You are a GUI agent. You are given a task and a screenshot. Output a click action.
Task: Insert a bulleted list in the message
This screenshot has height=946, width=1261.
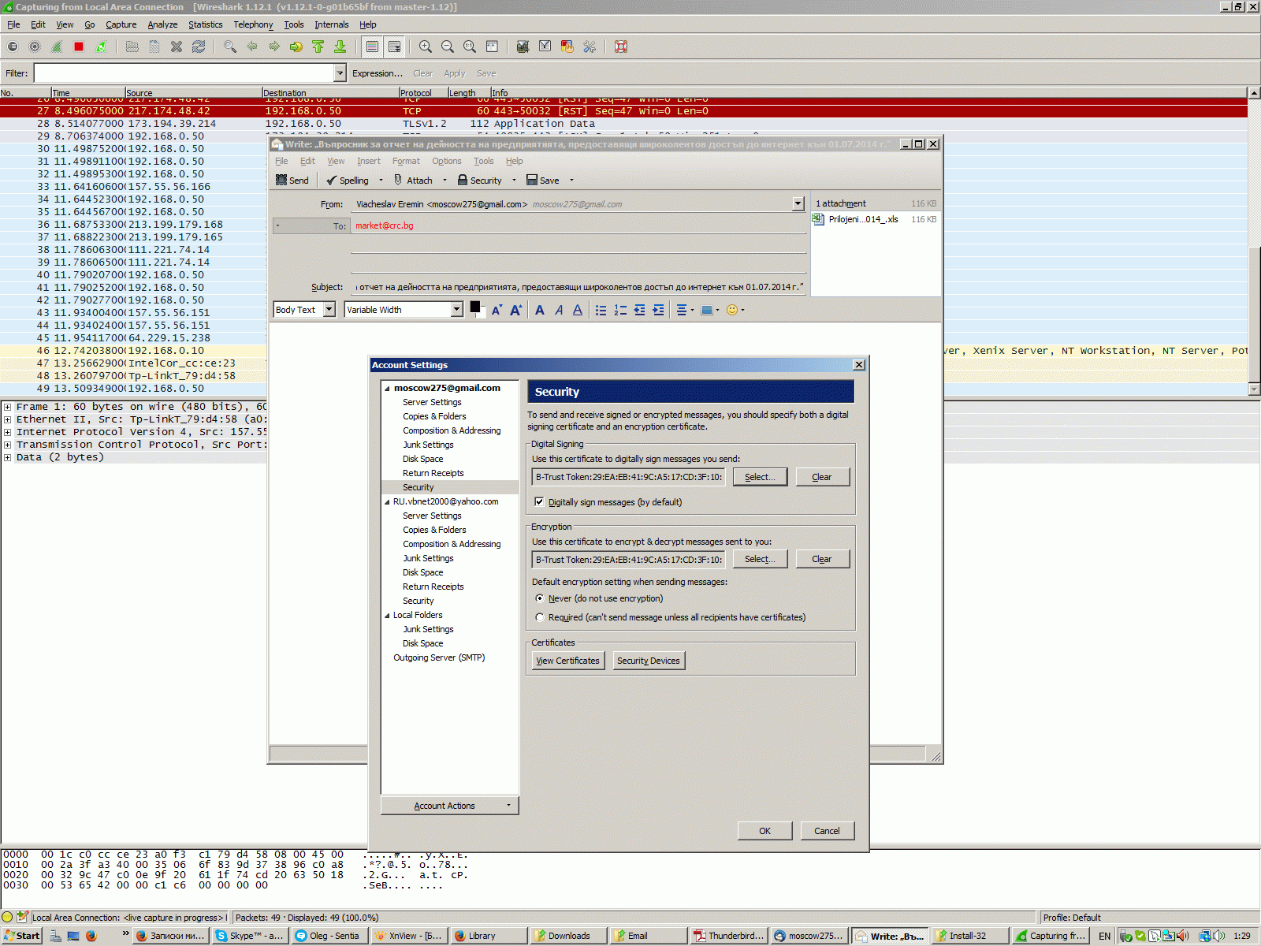(x=601, y=310)
